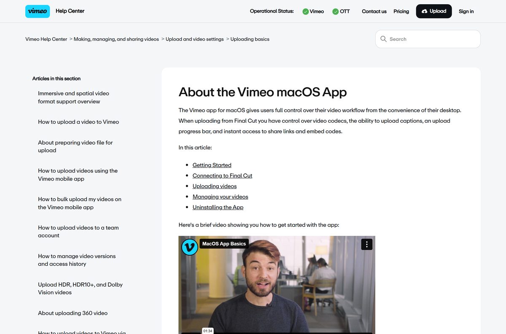
Task: Click the Vimeo logo in header
Action: point(38,11)
